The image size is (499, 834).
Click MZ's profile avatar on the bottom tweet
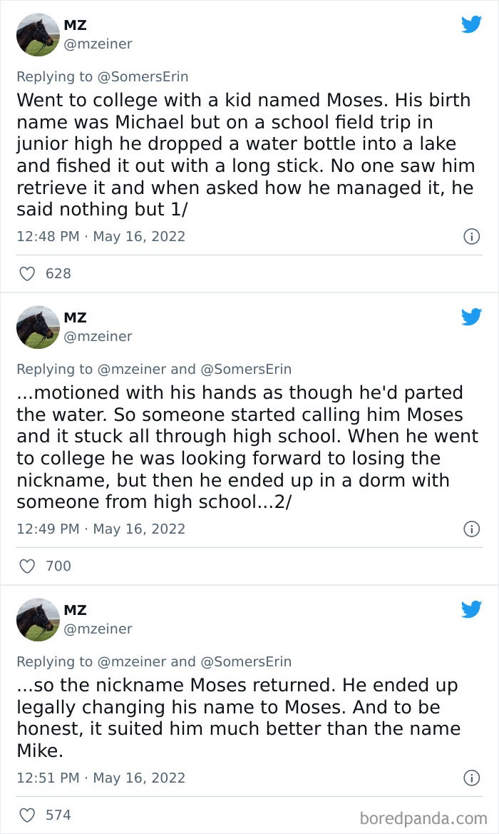pyautogui.click(x=37, y=619)
